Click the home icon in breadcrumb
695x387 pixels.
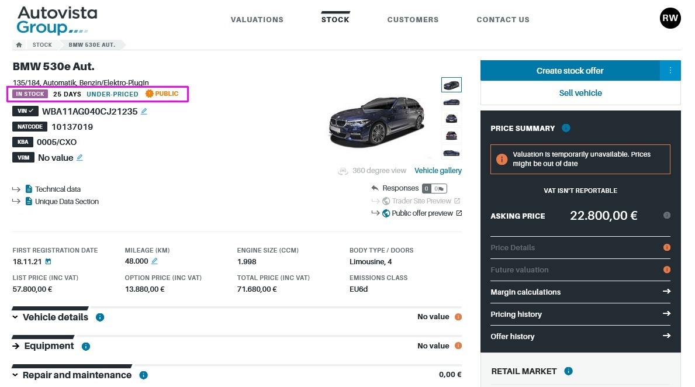[19, 45]
